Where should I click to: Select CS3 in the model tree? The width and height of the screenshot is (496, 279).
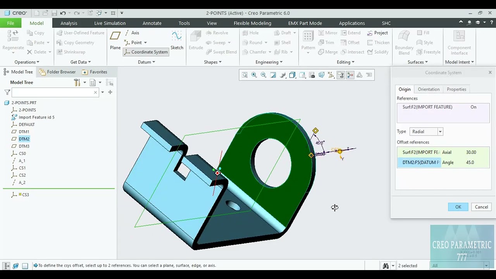click(x=26, y=195)
